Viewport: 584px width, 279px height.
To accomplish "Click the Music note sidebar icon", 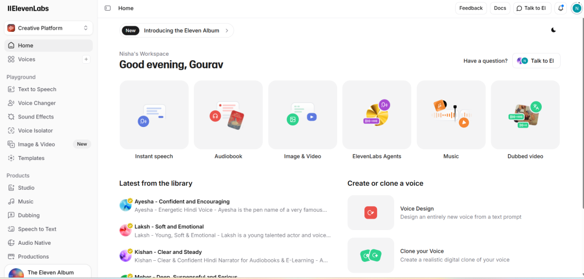I will pos(11,202).
